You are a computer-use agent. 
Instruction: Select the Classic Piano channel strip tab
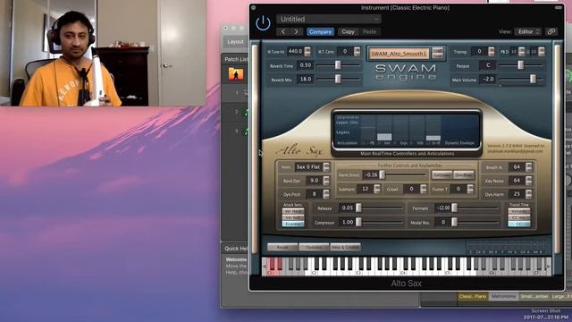[x=473, y=296]
